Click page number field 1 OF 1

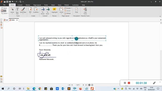(x=78, y=85)
